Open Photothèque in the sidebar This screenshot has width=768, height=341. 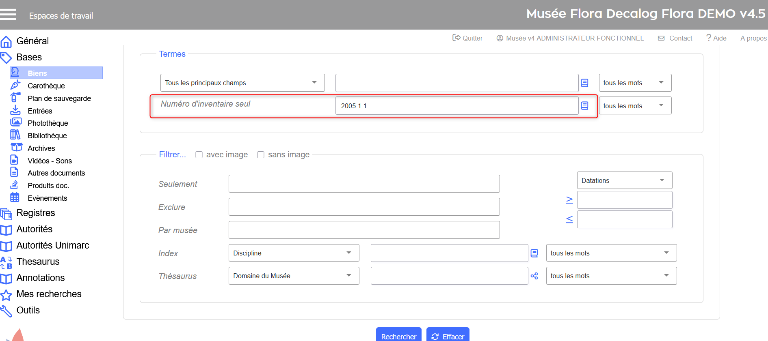click(x=48, y=123)
